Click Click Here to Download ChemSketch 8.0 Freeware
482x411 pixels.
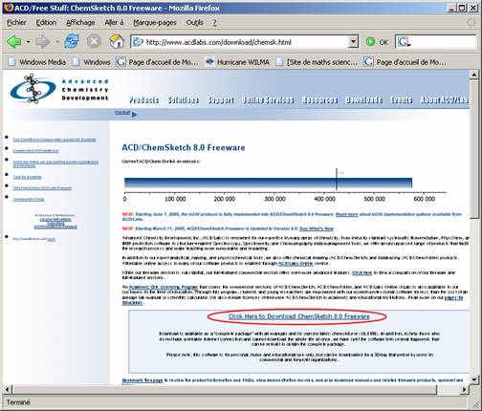(x=298, y=316)
